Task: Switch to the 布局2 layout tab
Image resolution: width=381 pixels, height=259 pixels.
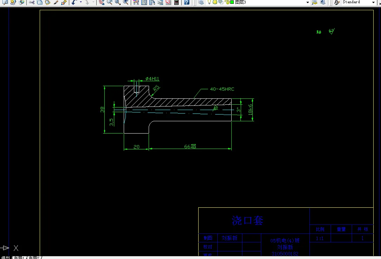Action: tap(34, 258)
